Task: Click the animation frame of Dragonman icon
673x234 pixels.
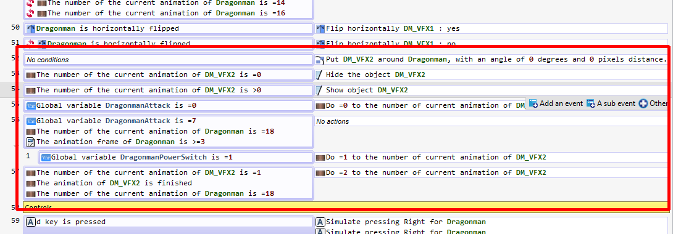Action: point(30,142)
